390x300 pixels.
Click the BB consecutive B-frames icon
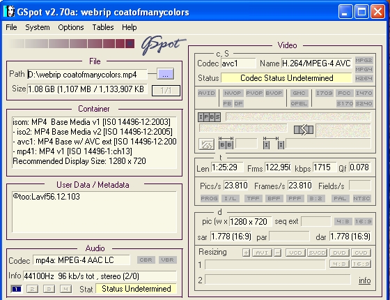[226, 143]
